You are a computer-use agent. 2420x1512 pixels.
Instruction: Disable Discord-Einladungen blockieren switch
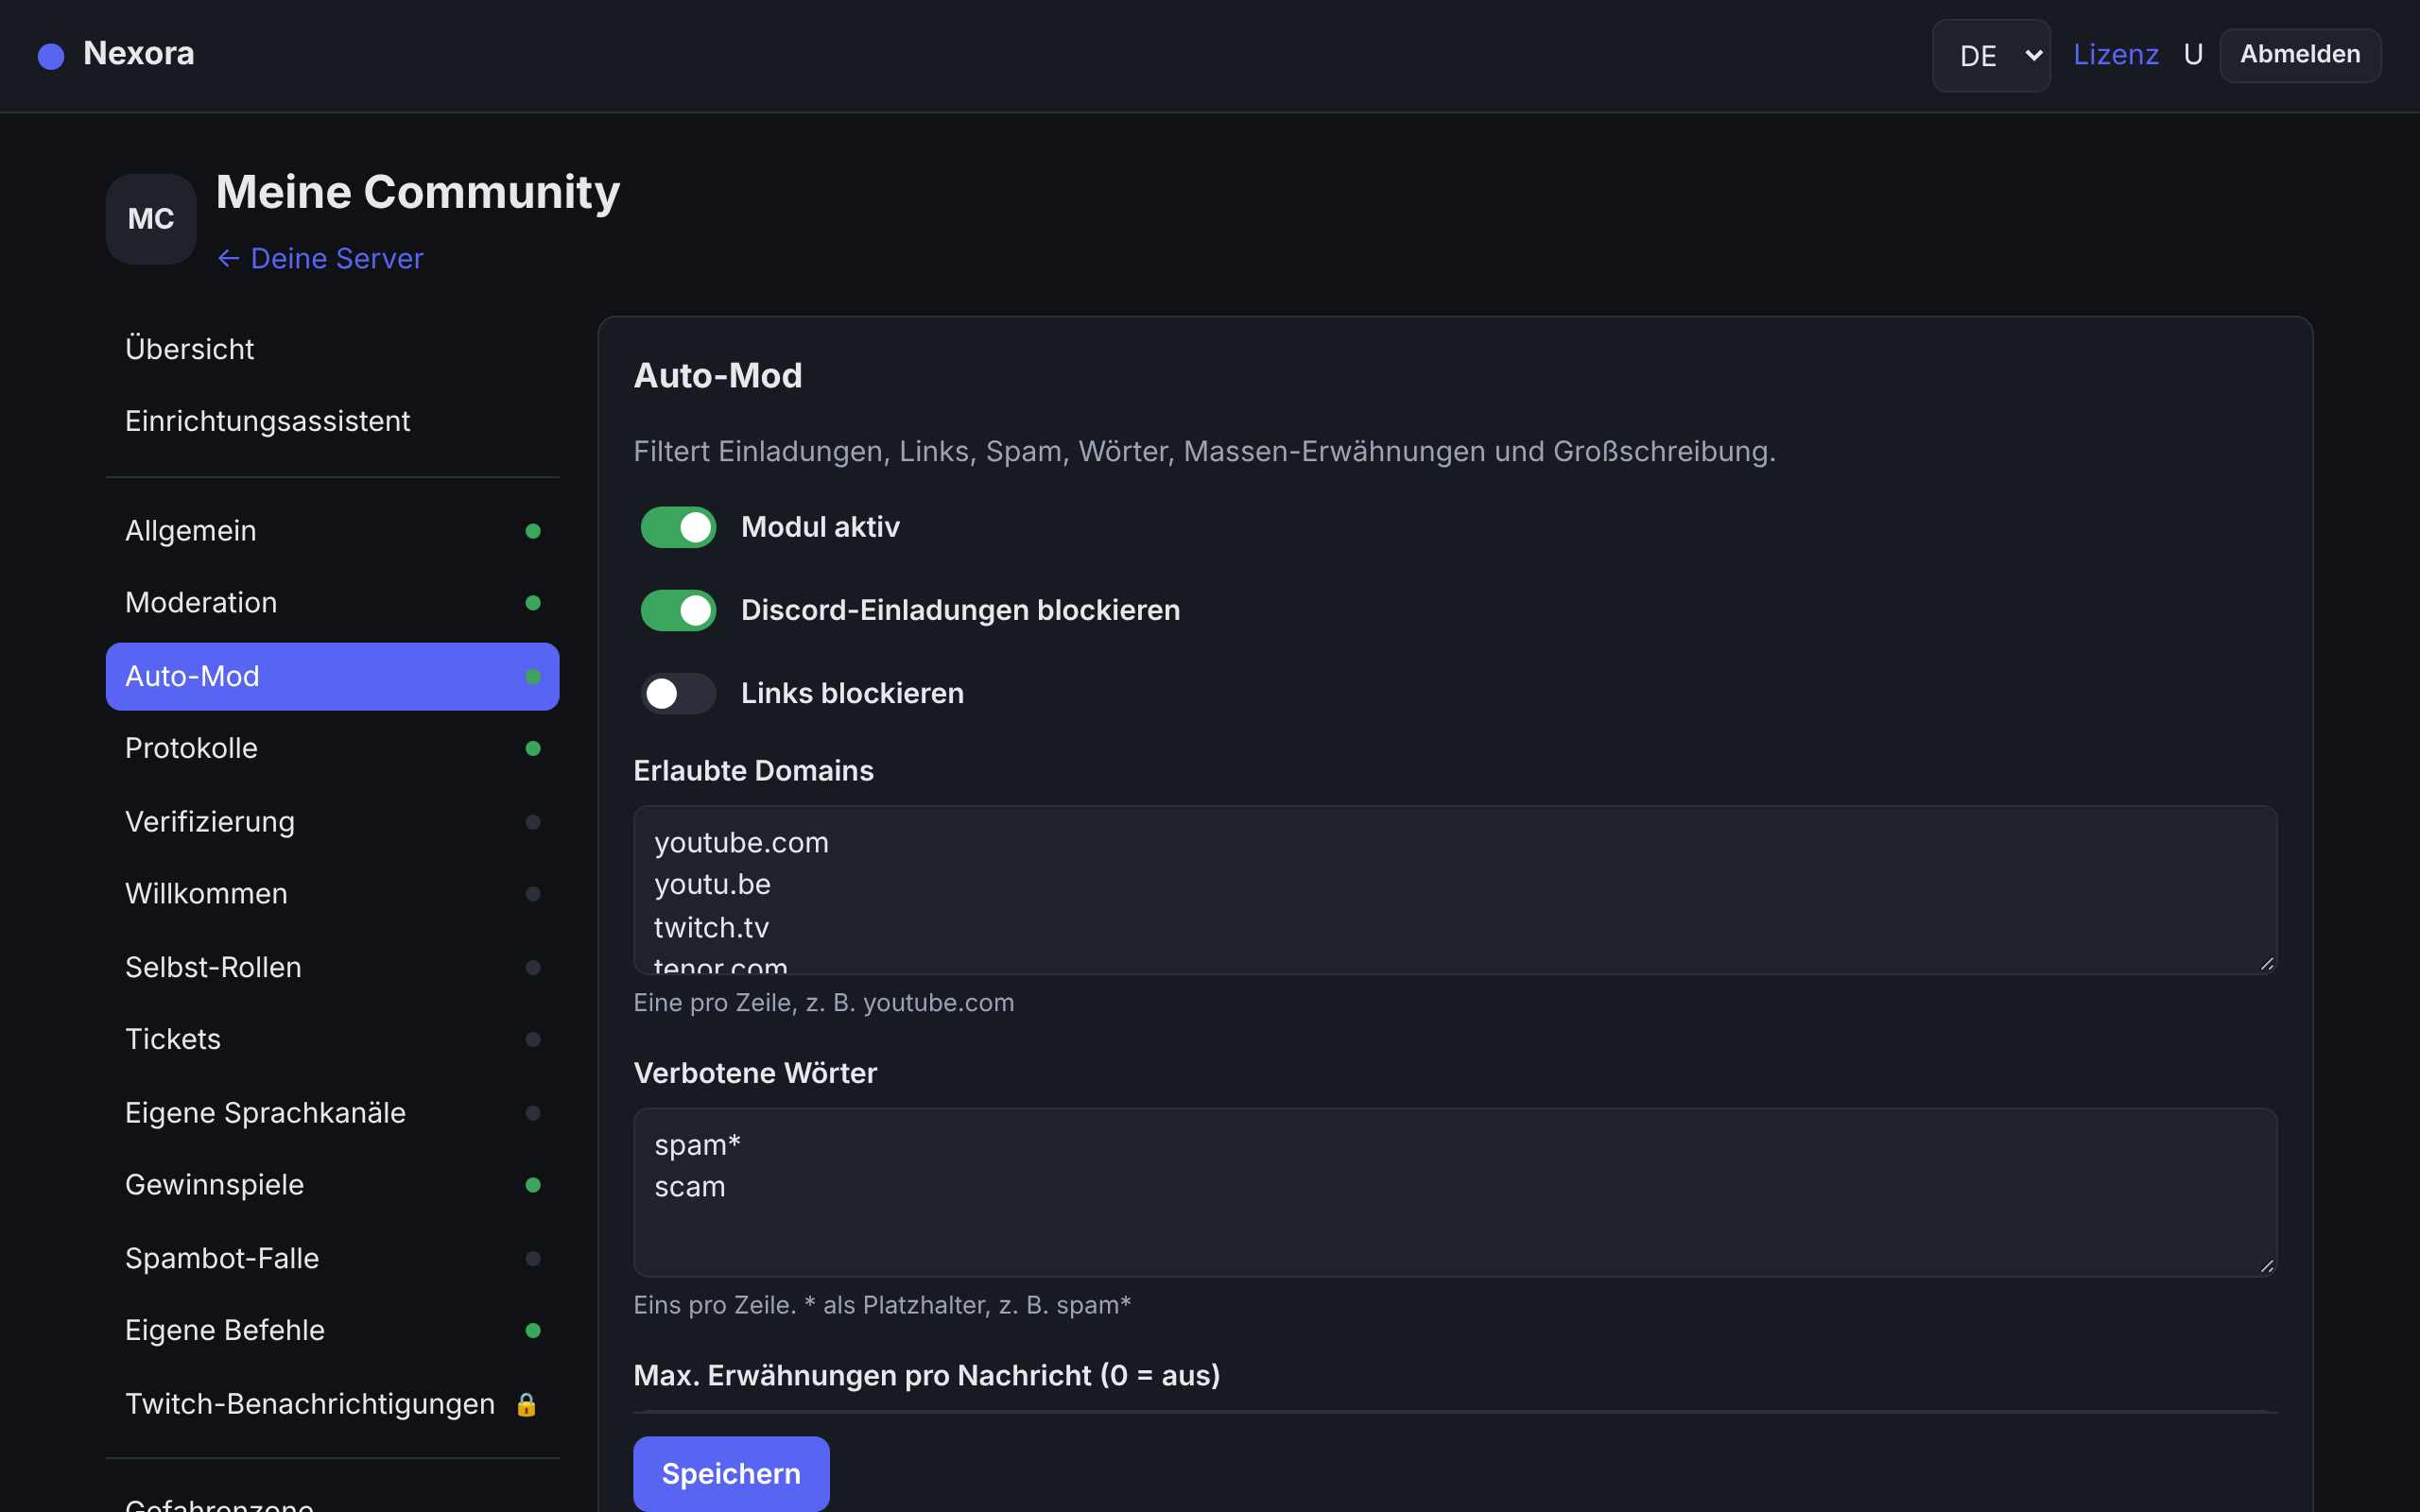click(678, 610)
